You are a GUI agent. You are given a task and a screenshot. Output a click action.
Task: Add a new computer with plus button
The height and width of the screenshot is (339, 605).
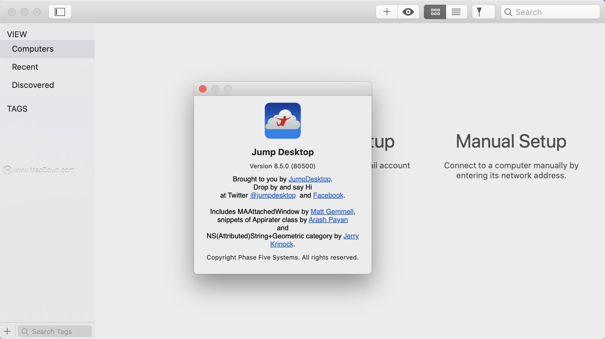point(387,12)
